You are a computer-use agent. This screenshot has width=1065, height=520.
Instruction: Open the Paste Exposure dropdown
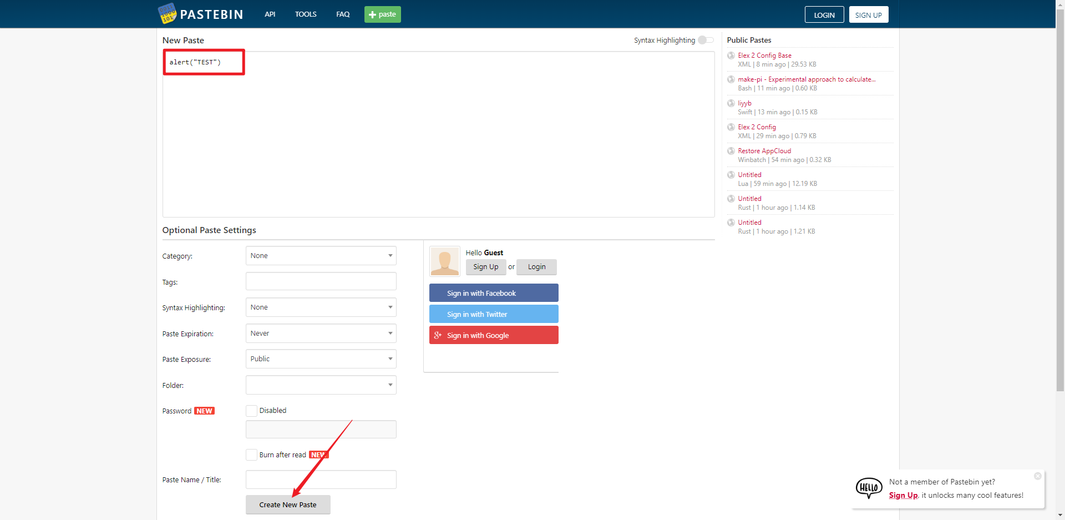321,359
